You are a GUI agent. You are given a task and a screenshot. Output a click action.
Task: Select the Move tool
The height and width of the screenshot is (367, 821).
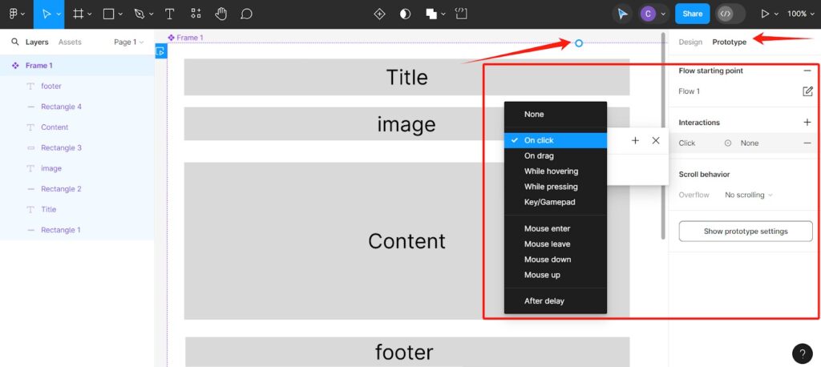[x=47, y=14]
